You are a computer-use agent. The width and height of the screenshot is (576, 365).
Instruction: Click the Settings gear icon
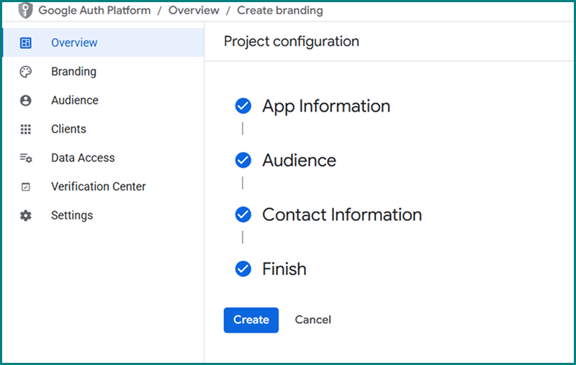26,216
